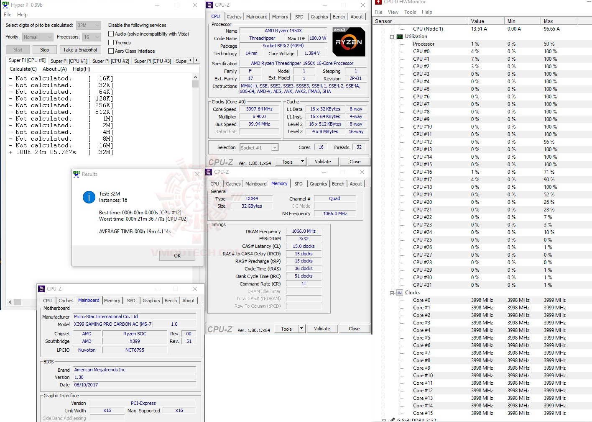The height and width of the screenshot is (422, 592).
Task: Open the Socket #1 selection dropdown
Action: click(259, 147)
